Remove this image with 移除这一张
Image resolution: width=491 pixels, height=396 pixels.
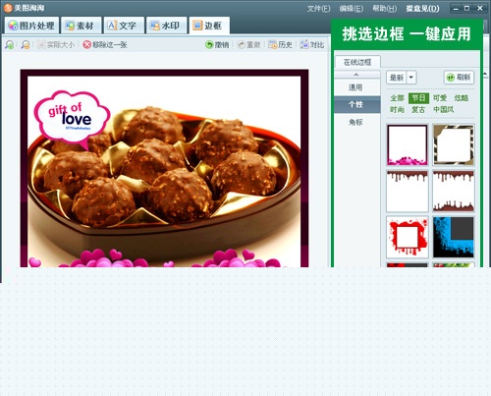pos(105,45)
